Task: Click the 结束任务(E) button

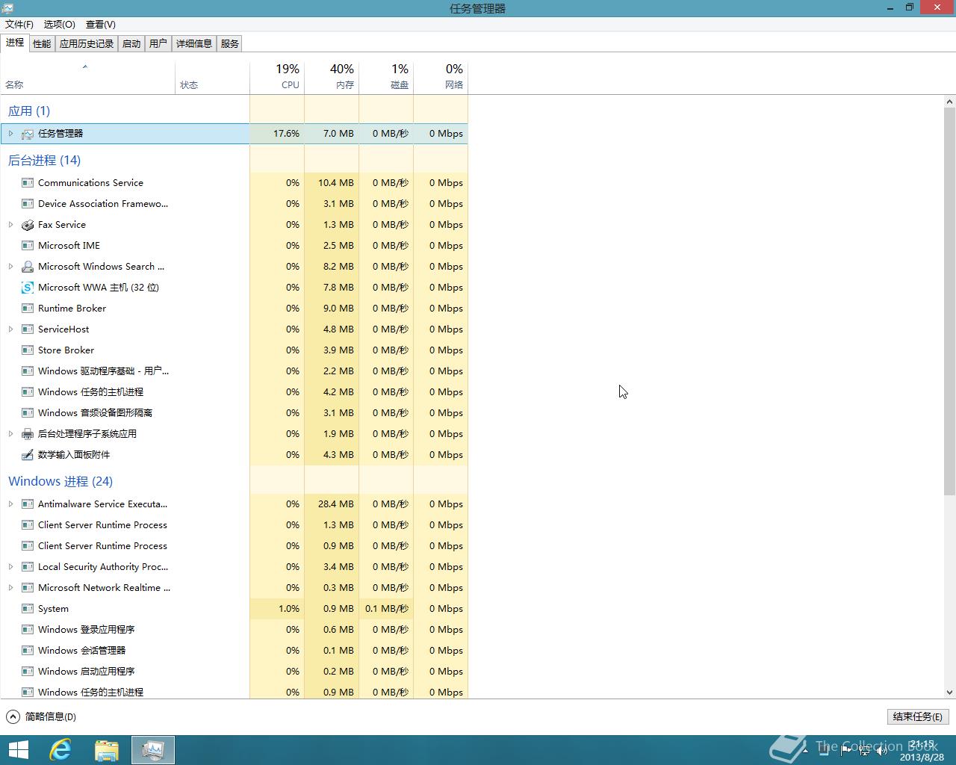Action: 918,716
